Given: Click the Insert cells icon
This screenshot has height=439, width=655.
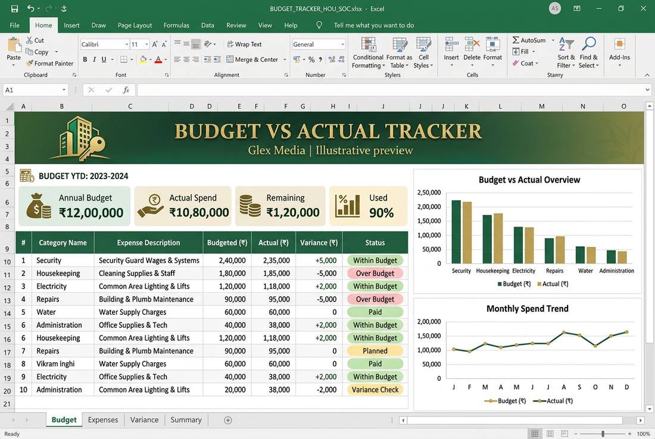Looking at the screenshot, I should pyautogui.click(x=451, y=44).
